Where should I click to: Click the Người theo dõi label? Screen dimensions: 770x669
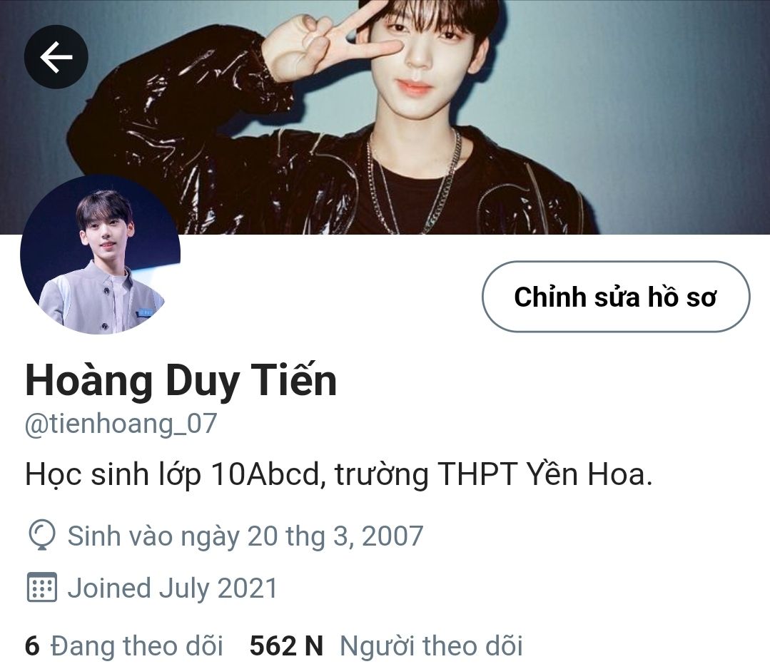click(431, 645)
